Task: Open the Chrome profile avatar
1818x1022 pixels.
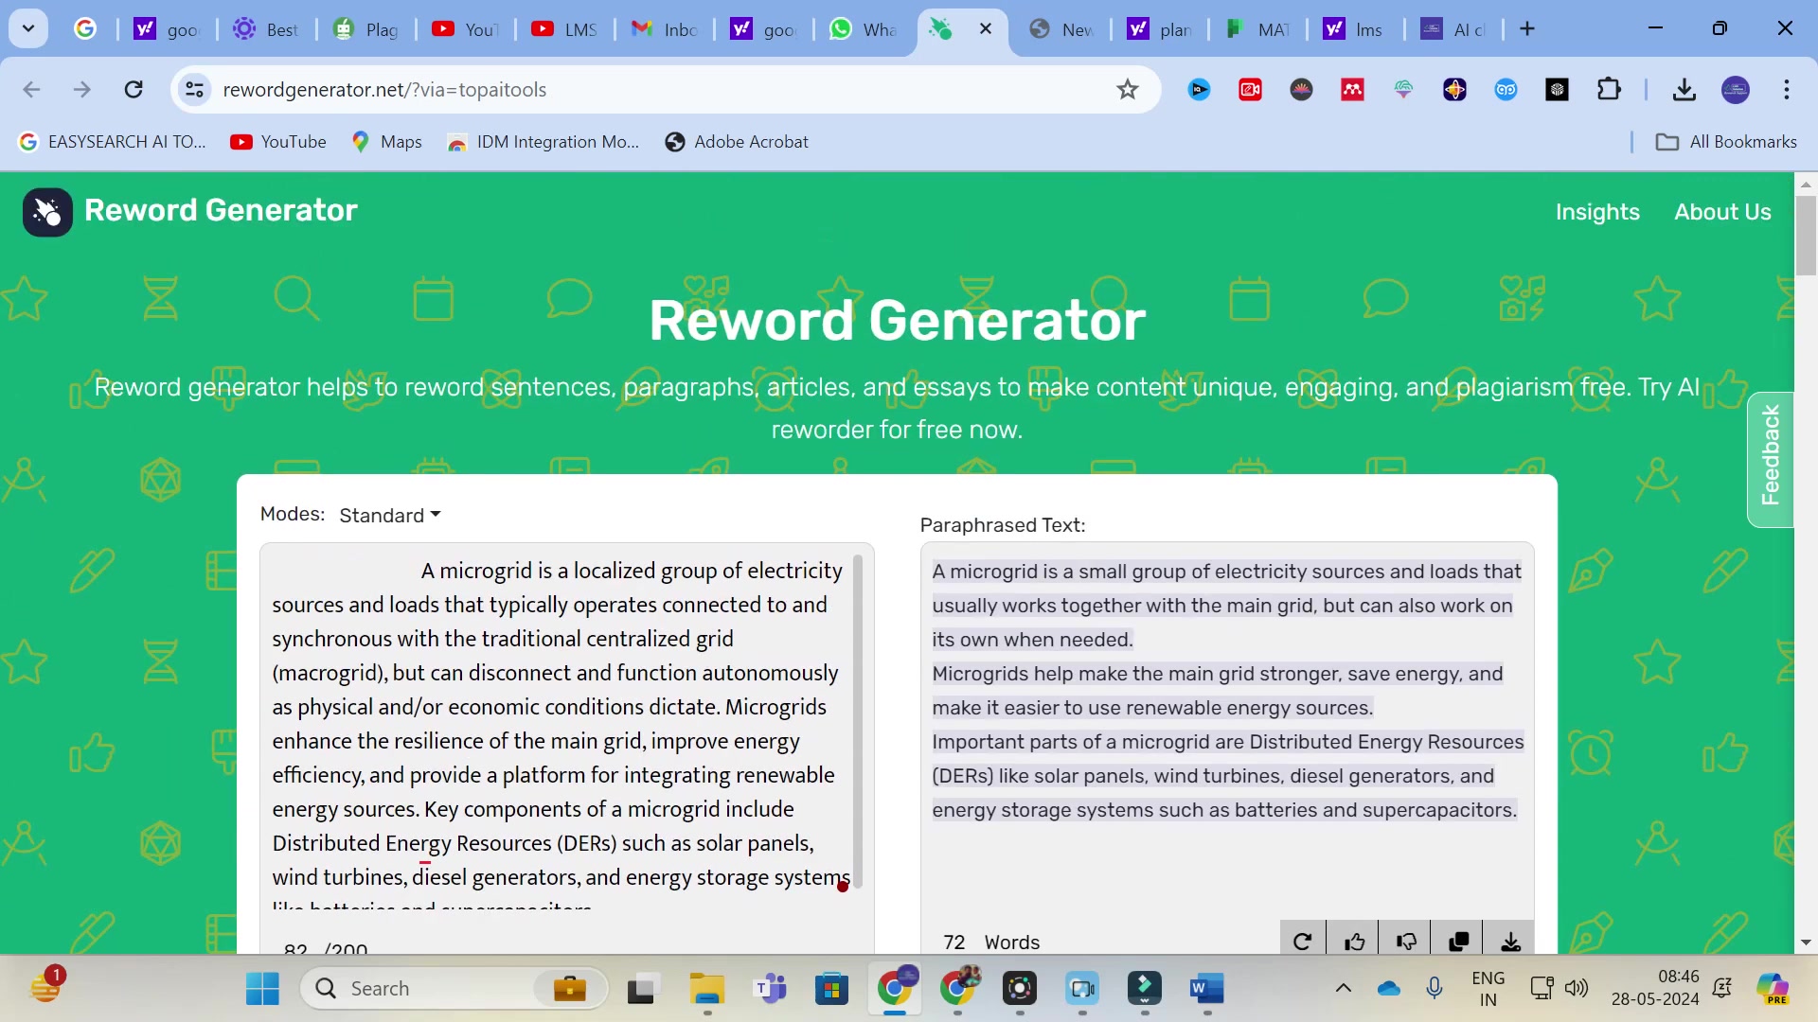Action: pos(1736,90)
